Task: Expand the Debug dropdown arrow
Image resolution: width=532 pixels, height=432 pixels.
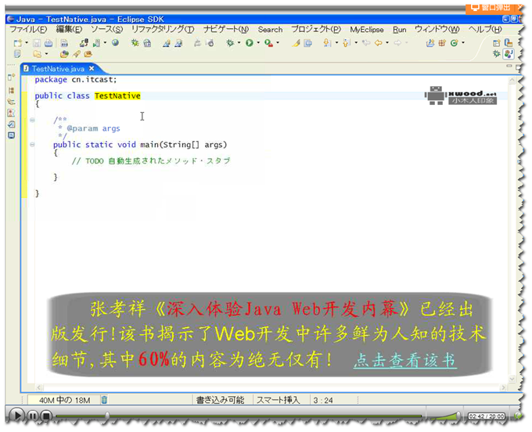Action: 239,43
